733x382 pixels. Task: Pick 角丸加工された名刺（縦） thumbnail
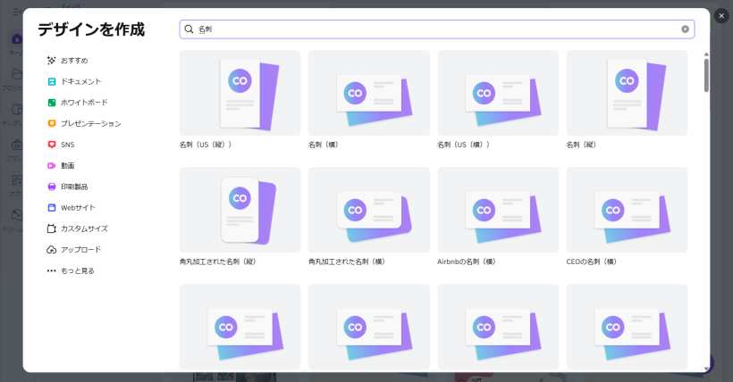240,210
